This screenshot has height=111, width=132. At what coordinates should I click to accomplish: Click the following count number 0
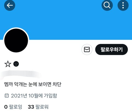pyautogui.click(x=6, y=107)
